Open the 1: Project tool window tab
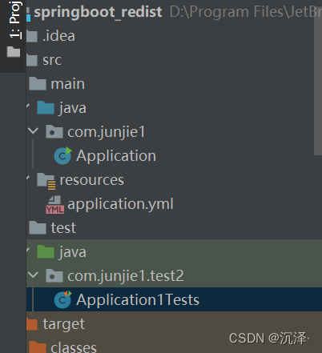 [14, 19]
